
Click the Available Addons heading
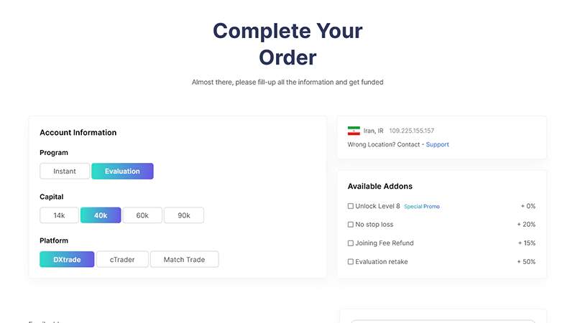[379, 186]
